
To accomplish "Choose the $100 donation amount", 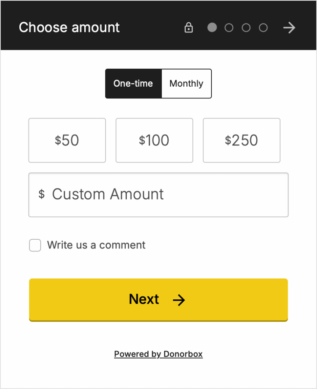I will coord(155,141).
